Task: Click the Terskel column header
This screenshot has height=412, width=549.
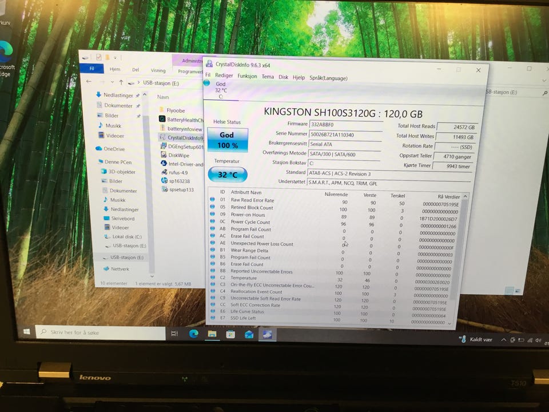Action: (398, 196)
